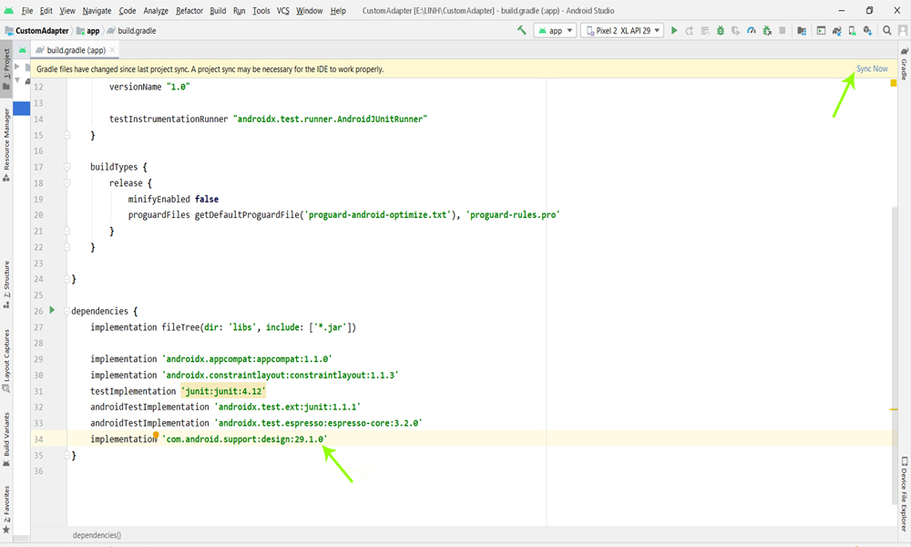
Task: Open the Pixel 2 XL API 29 device dropdown
Action: pyautogui.click(x=622, y=30)
